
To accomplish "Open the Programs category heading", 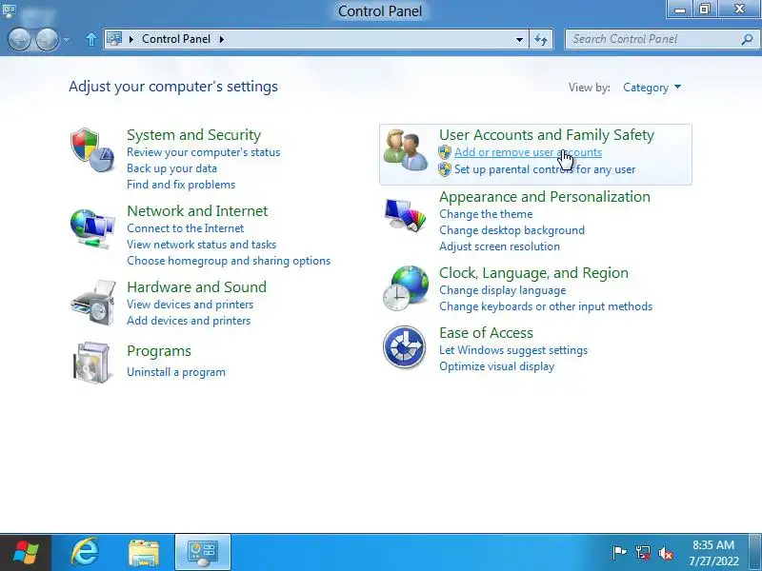I will point(159,351).
